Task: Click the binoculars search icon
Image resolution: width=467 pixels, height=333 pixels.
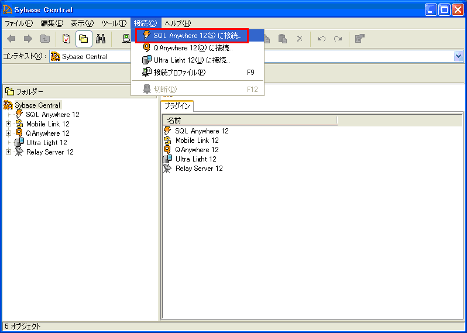Action: tap(101, 39)
